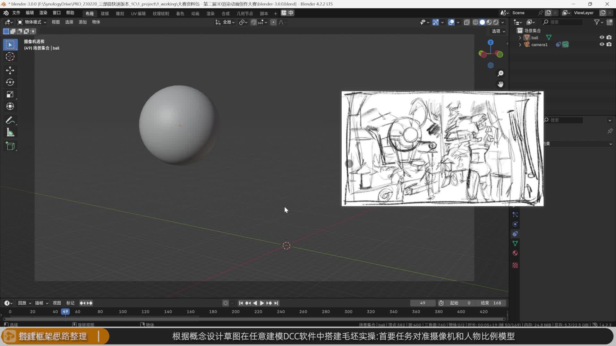
Task: Switch to solid shading mode
Action: click(482, 22)
